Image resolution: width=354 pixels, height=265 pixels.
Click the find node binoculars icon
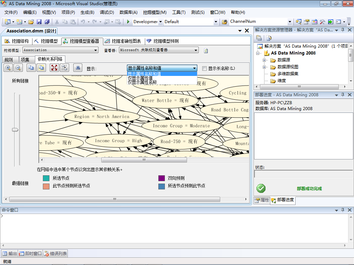pyautogui.click(x=78, y=68)
